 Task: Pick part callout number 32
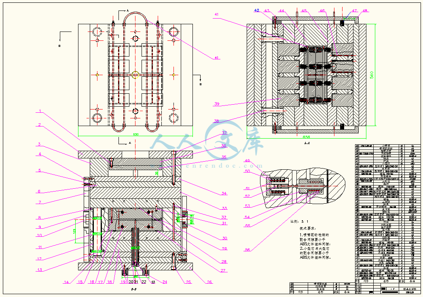pyautogui.click(x=224, y=217)
